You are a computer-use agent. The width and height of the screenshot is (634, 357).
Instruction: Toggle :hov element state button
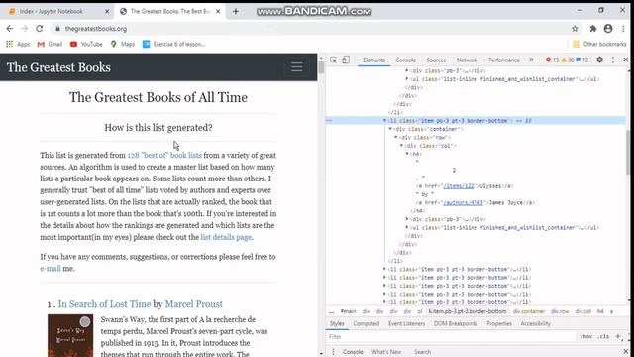point(586,337)
